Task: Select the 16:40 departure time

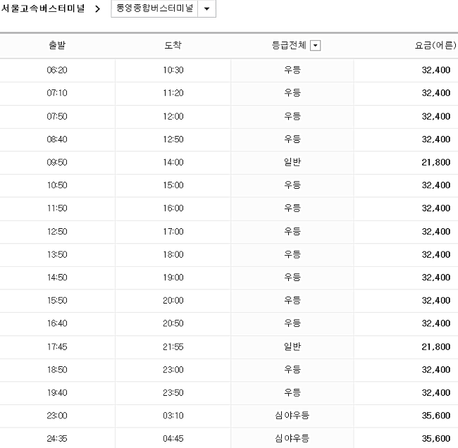Action: (x=57, y=323)
